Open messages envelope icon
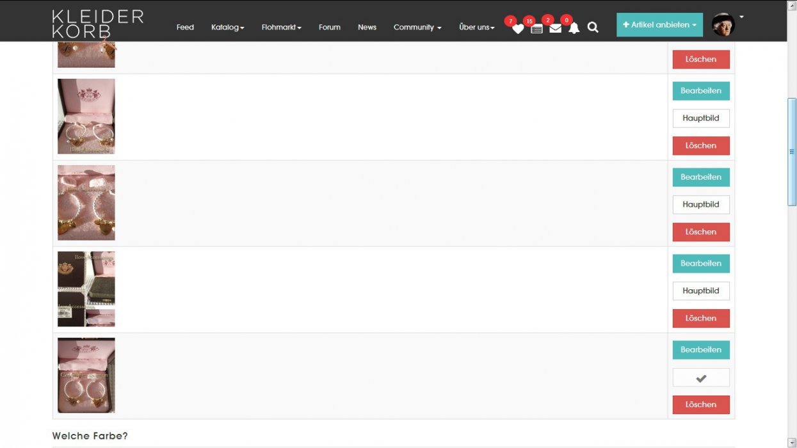 pos(555,28)
